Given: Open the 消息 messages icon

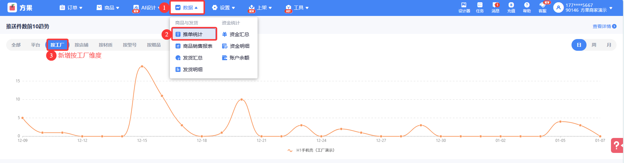Looking at the screenshot, I should click(x=495, y=5).
